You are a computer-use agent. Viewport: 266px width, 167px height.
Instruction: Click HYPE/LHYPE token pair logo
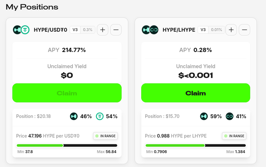click(150, 30)
